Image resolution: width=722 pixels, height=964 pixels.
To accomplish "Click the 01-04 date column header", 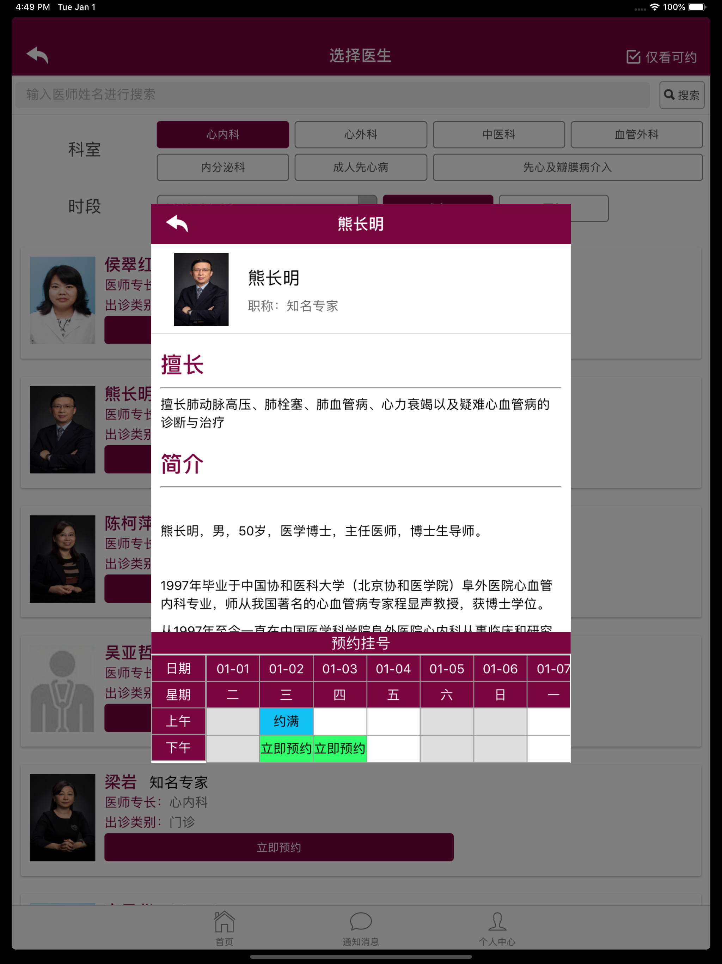I will pos(393,669).
